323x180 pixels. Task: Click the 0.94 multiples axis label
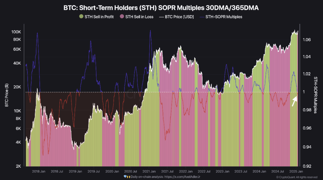click(x=307, y=147)
